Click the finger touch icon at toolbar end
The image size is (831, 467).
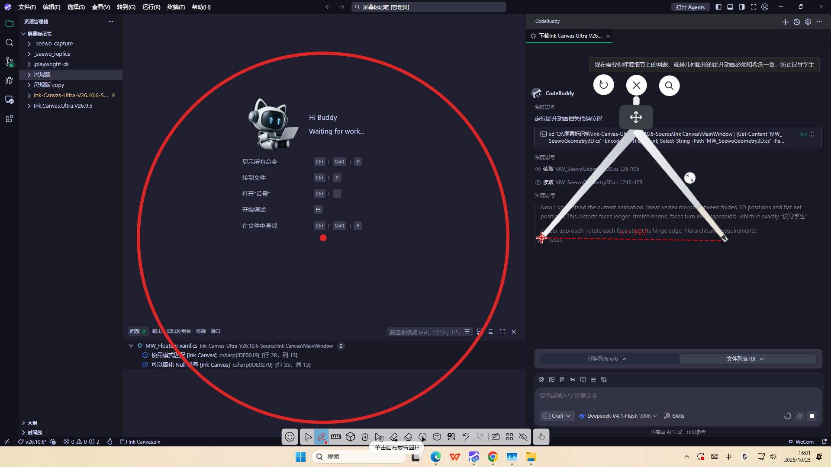(541, 437)
